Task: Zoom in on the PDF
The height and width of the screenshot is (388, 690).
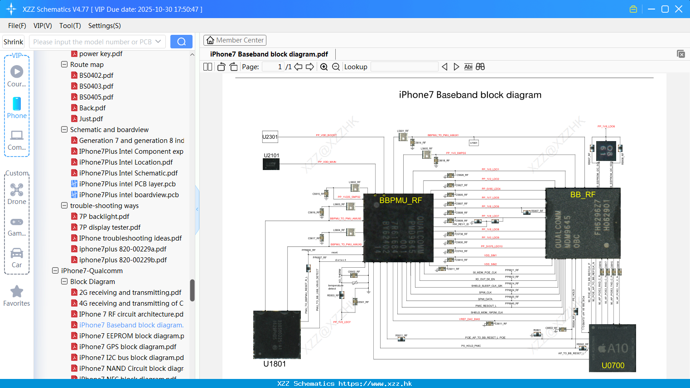Action: (x=324, y=67)
